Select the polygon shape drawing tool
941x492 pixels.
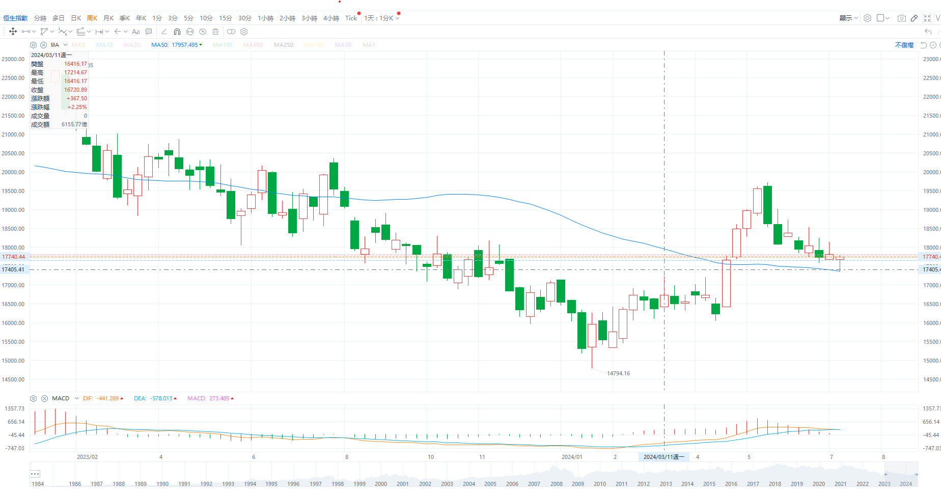[x=44, y=32]
